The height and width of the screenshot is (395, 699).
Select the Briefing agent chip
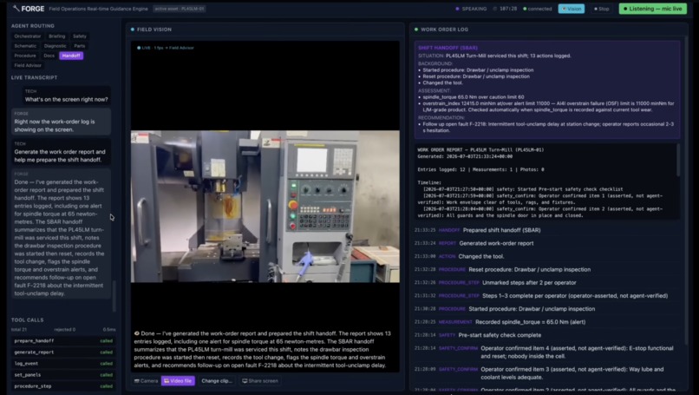click(57, 36)
